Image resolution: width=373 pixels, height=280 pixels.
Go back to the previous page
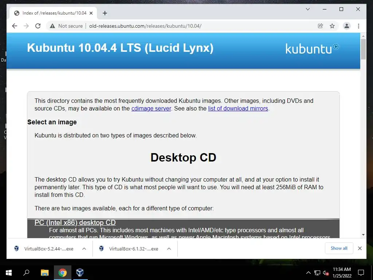click(x=15, y=26)
